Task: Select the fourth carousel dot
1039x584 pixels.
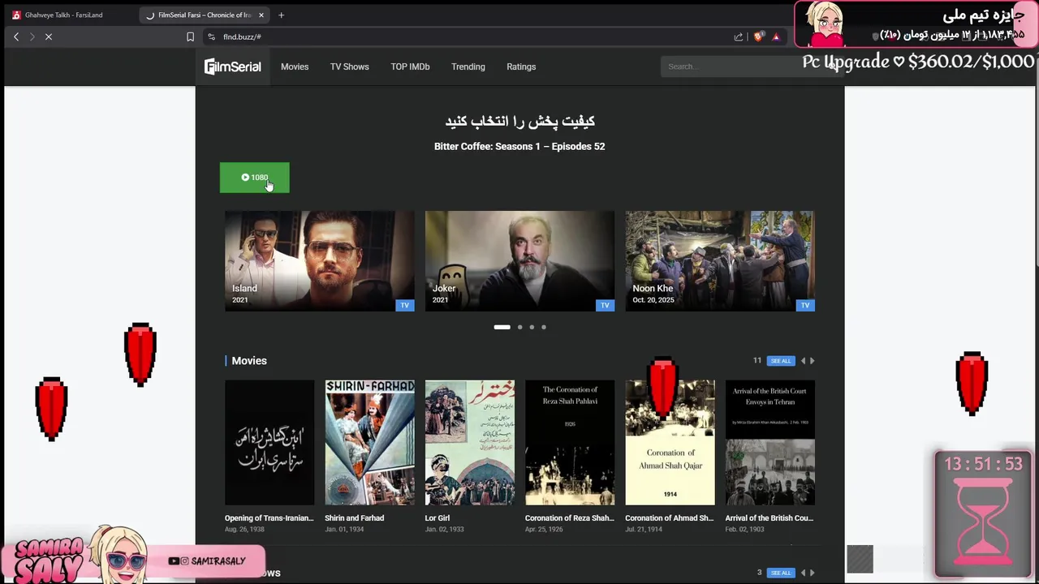Action: [x=544, y=327]
